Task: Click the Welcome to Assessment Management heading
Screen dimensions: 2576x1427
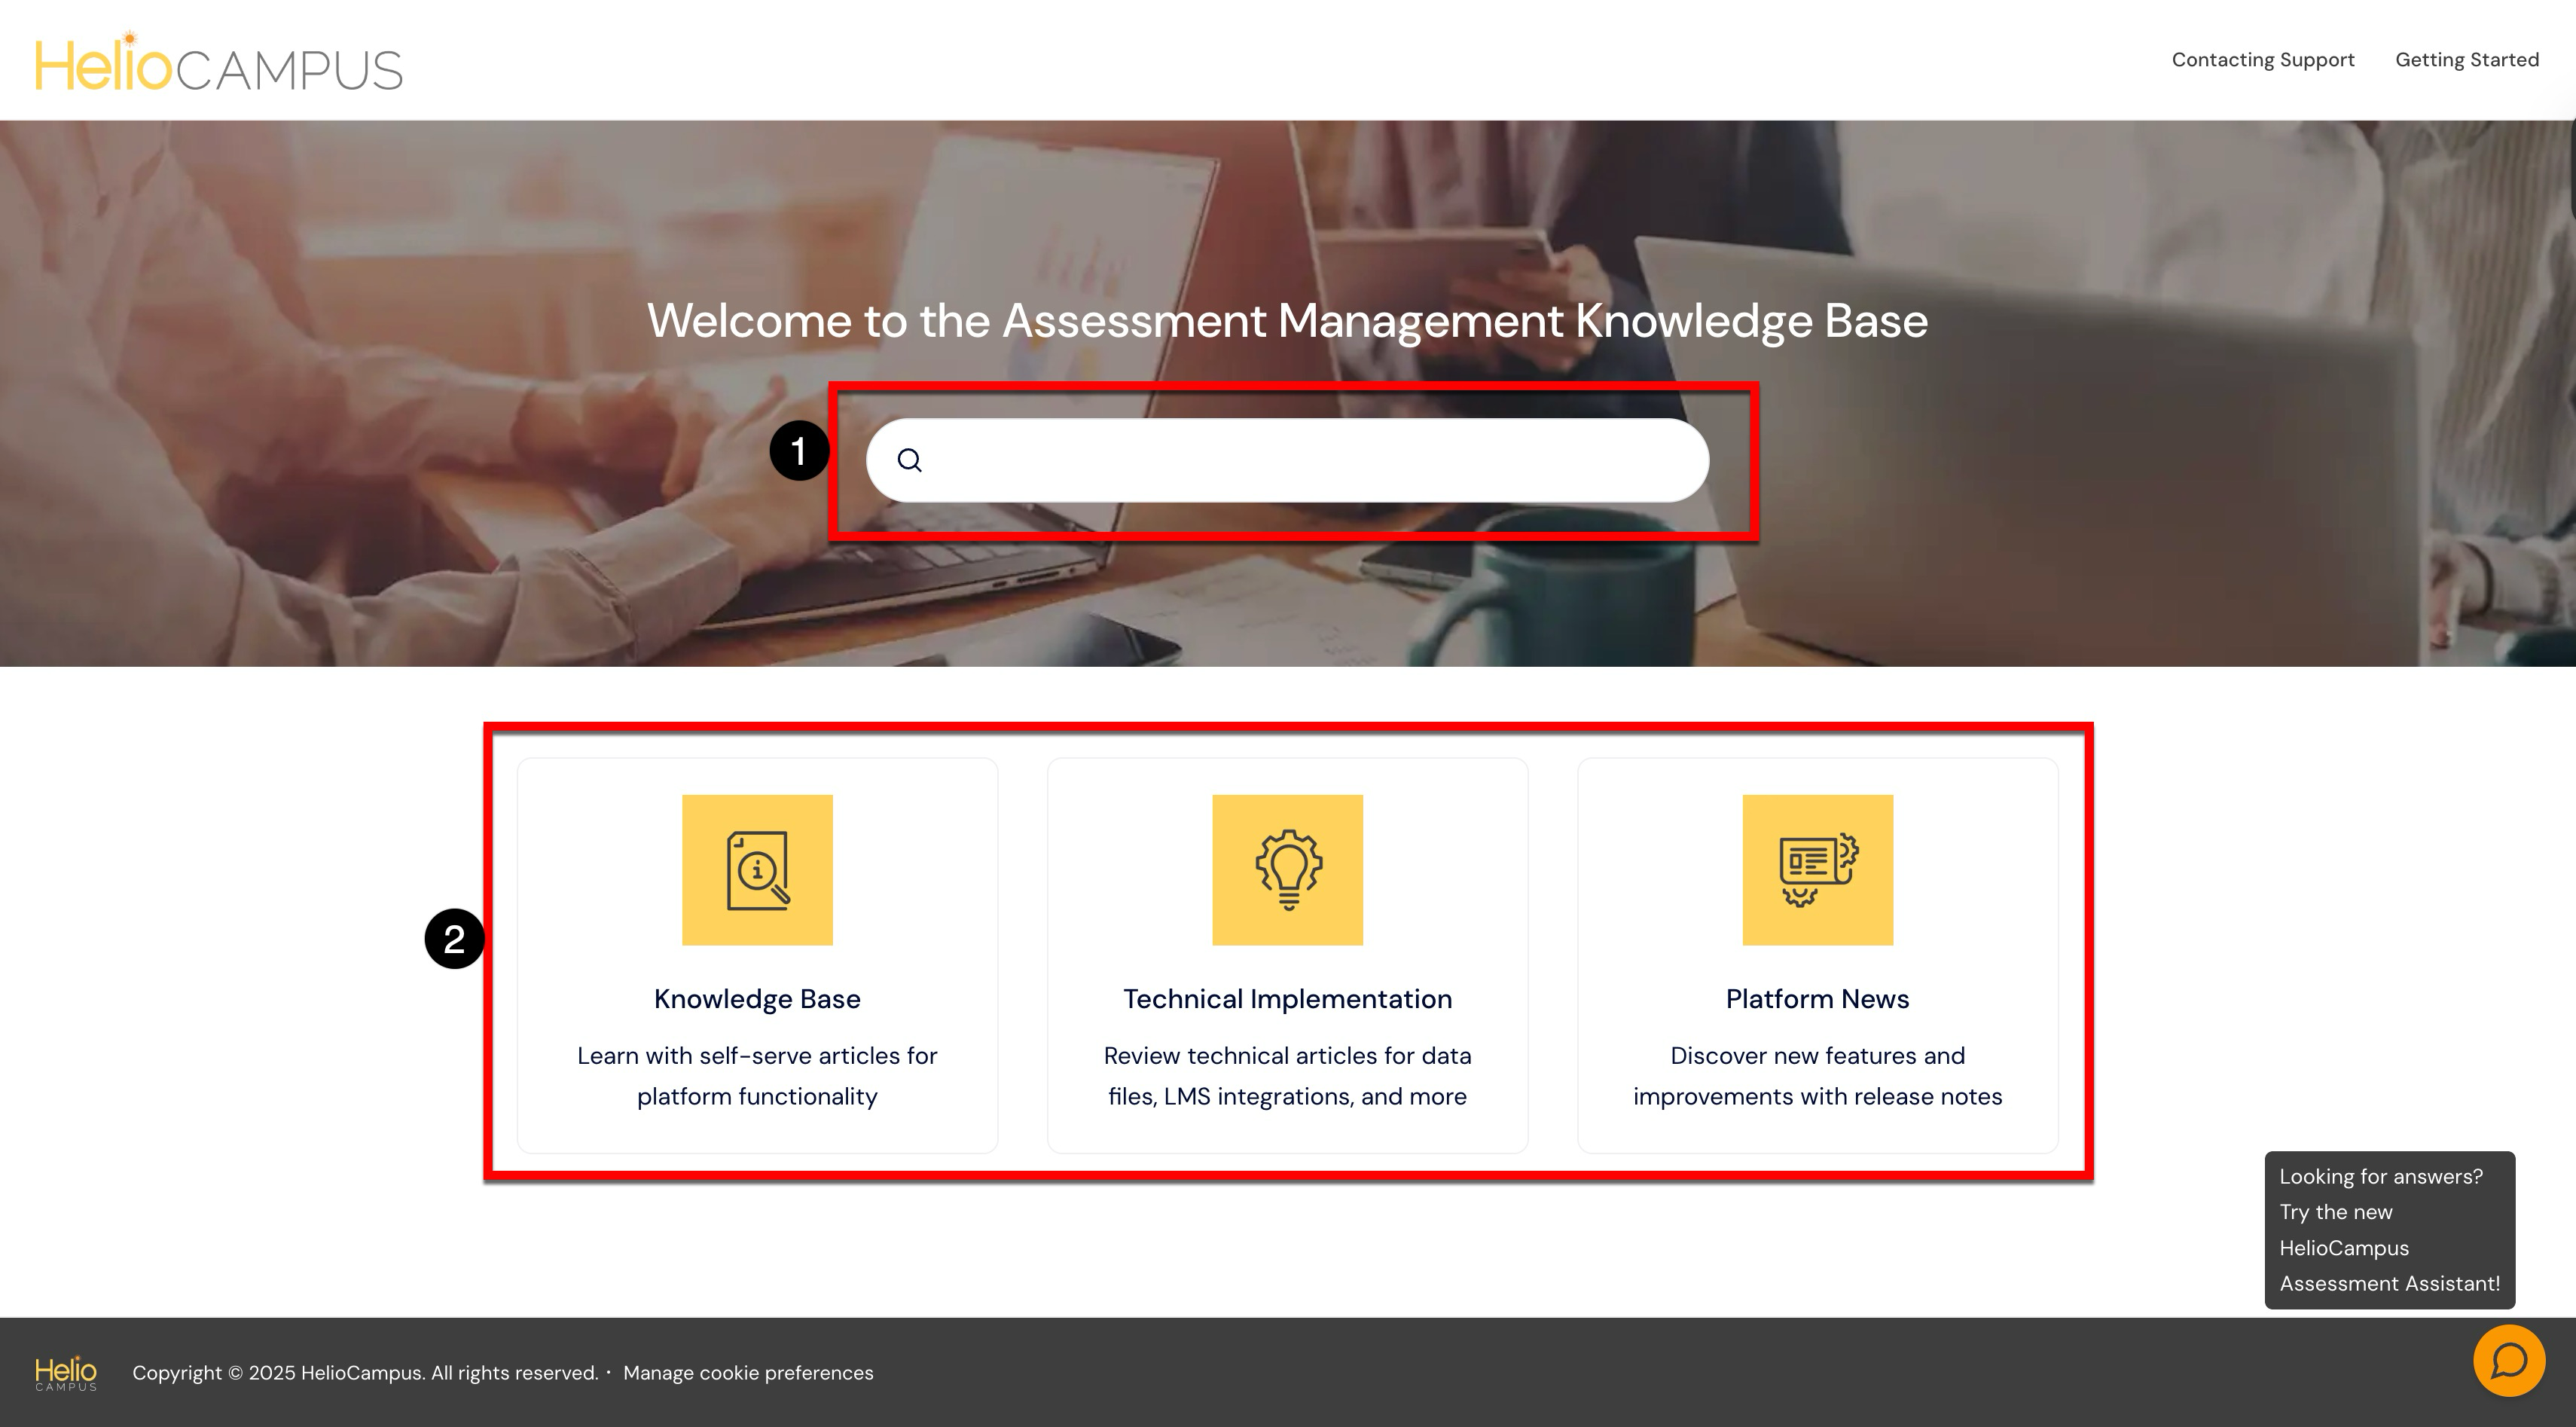Action: coord(1287,321)
